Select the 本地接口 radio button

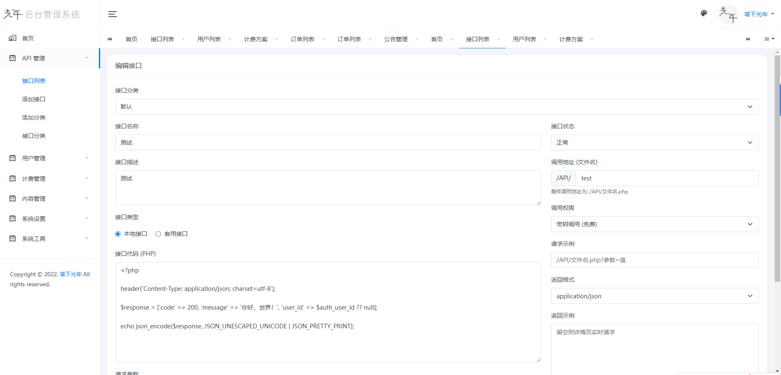[118, 234]
